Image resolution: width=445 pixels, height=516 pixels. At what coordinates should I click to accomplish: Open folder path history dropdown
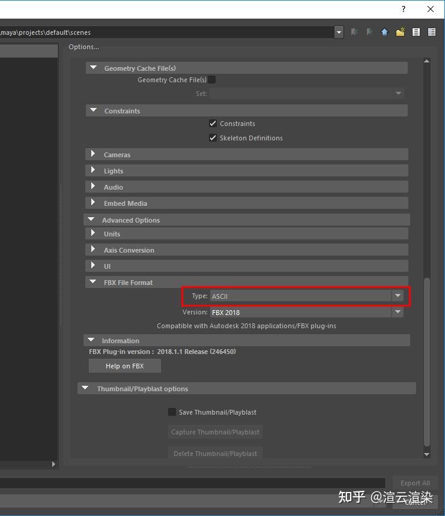pyautogui.click(x=339, y=32)
